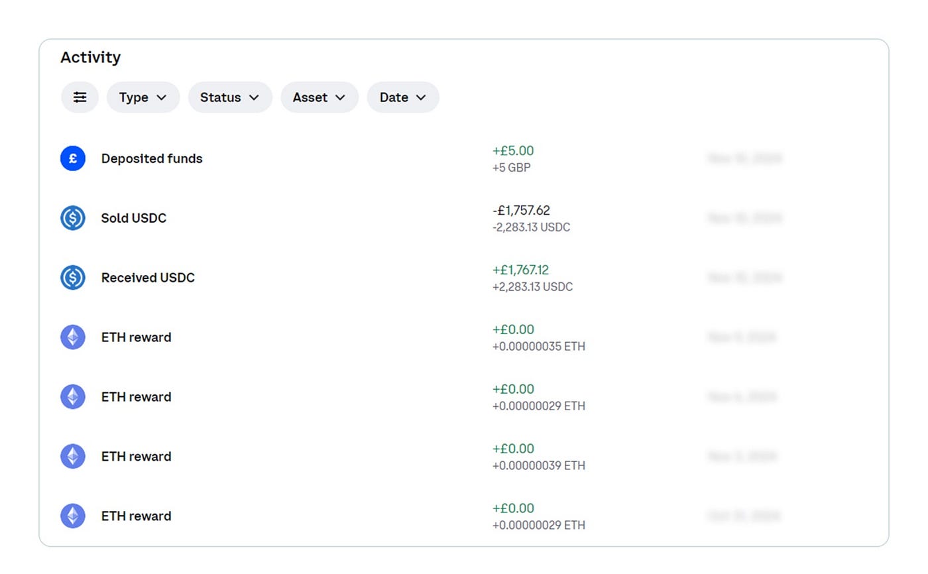
Task: Open the filter settings icon
Action: click(80, 97)
